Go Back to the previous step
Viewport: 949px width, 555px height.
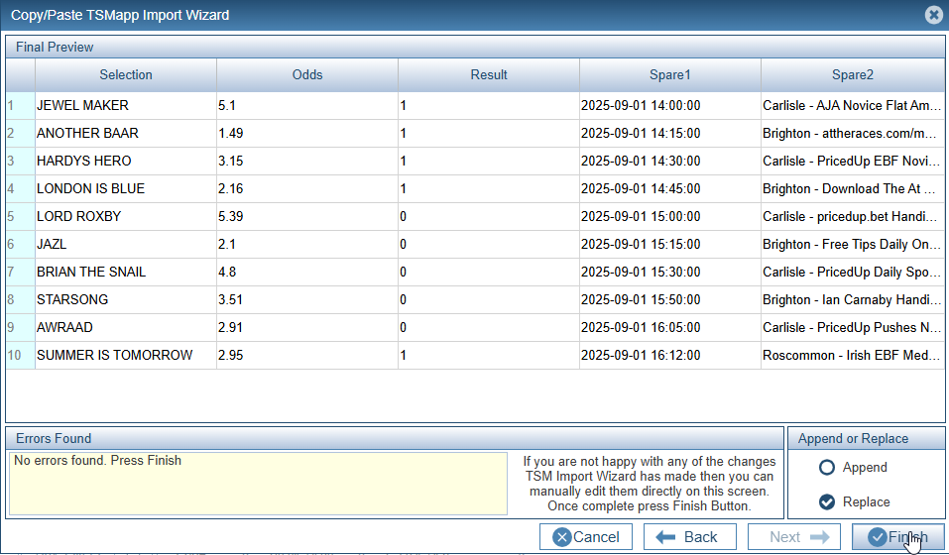pos(689,537)
